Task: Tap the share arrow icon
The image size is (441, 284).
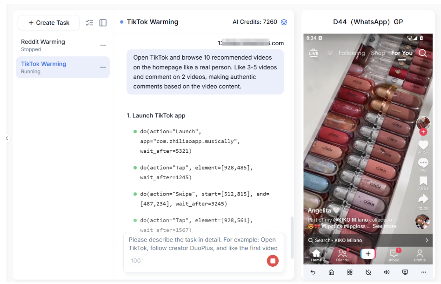Action: tap(423, 199)
